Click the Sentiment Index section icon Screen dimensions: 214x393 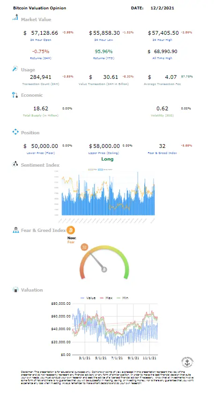tap(15, 164)
